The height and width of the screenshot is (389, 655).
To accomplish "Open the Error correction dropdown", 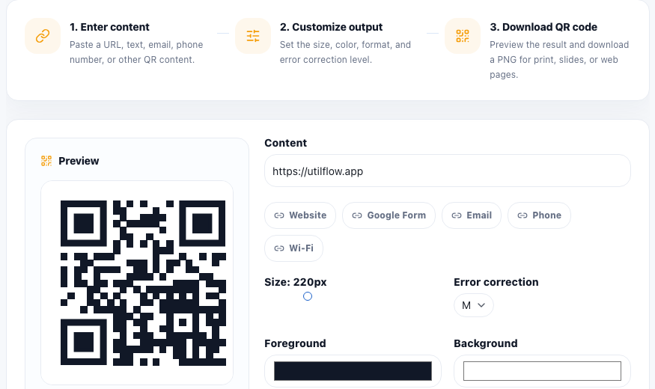I will tap(474, 305).
